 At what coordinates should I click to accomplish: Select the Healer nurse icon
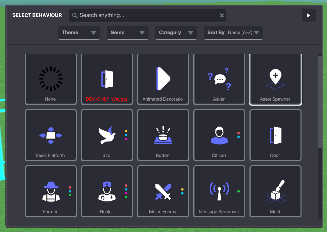[x=107, y=191]
